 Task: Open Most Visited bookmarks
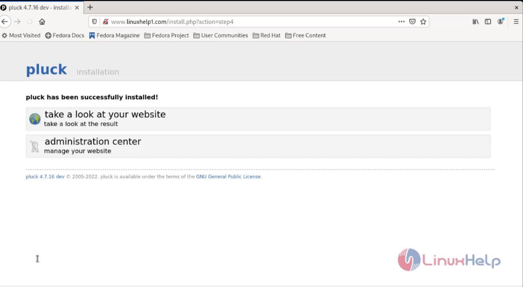21,35
